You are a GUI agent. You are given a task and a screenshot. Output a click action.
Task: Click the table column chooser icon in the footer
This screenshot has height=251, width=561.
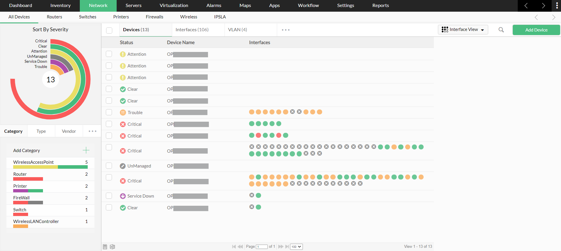(105, 247)
